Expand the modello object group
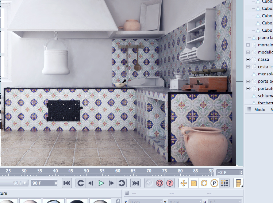 [248, 52]
